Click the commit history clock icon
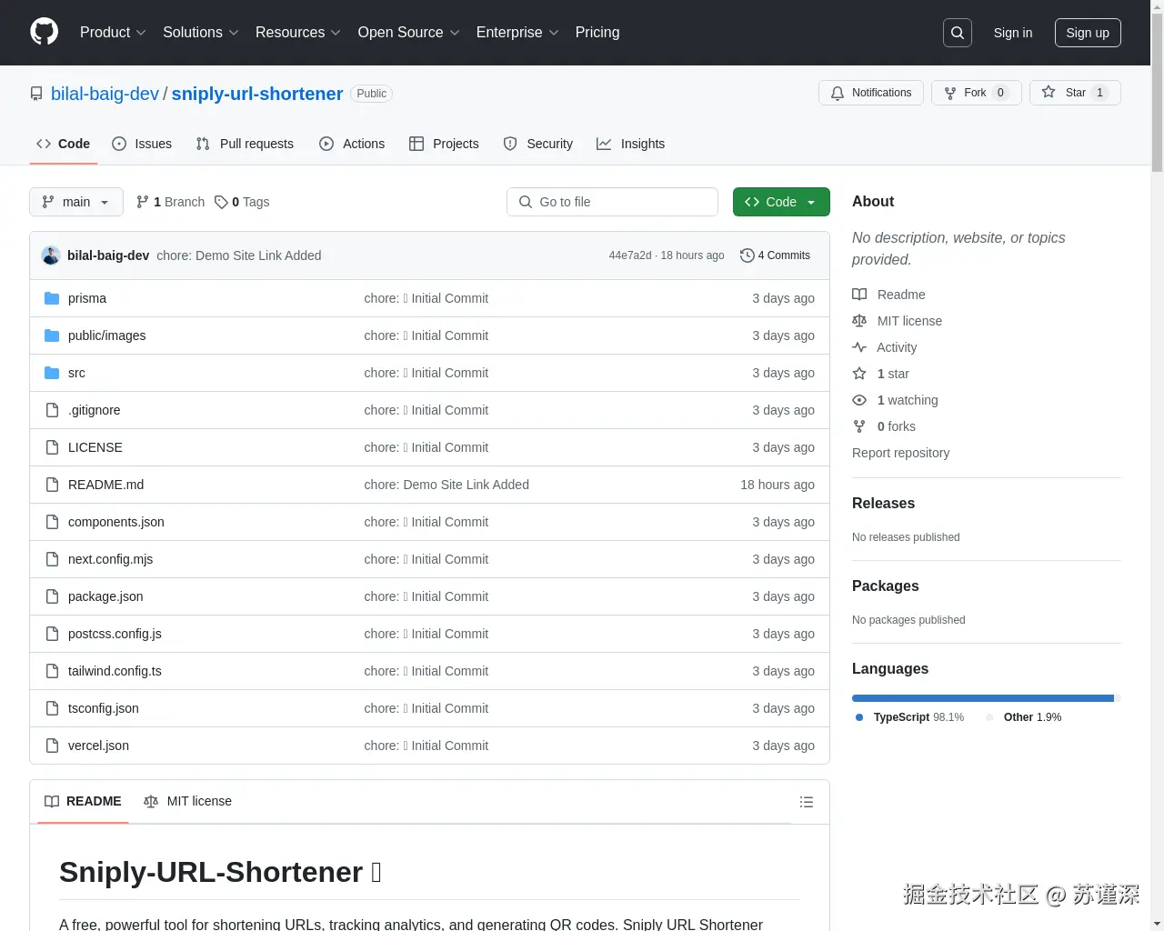1164x931 pixels. point(747,255)
